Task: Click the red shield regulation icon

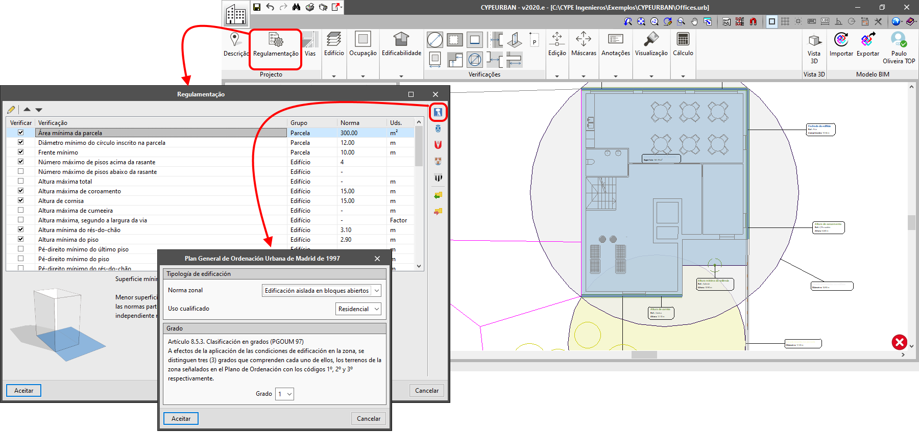Action: tap(438, 145)
